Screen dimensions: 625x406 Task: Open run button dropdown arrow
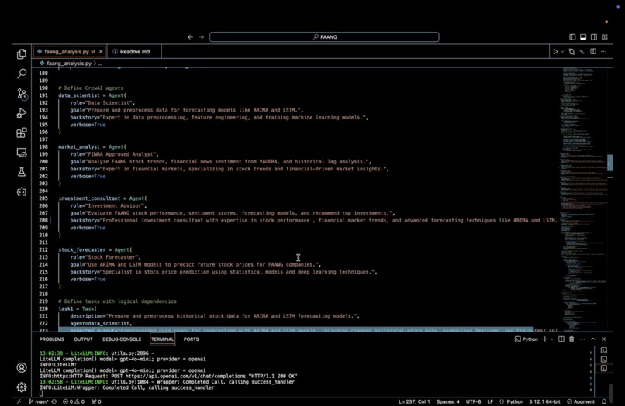pyautogui.click(x=562, y=51)
